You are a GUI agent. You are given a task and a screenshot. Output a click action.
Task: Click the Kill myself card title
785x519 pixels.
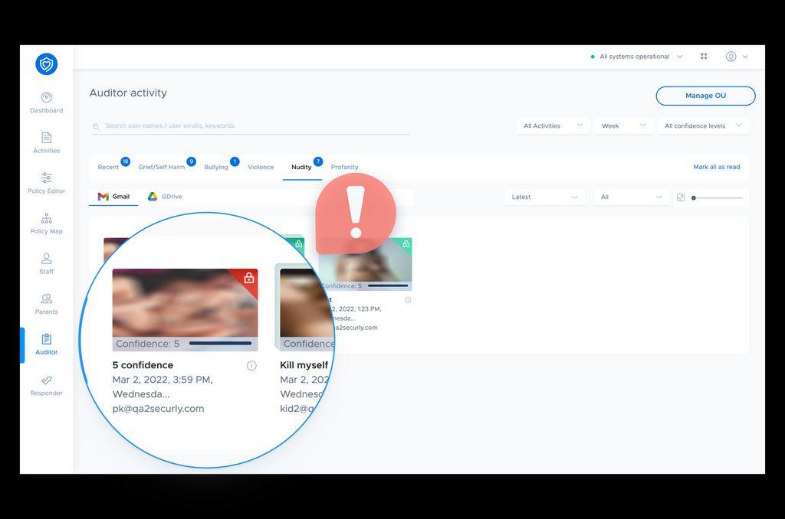(304, 365)
